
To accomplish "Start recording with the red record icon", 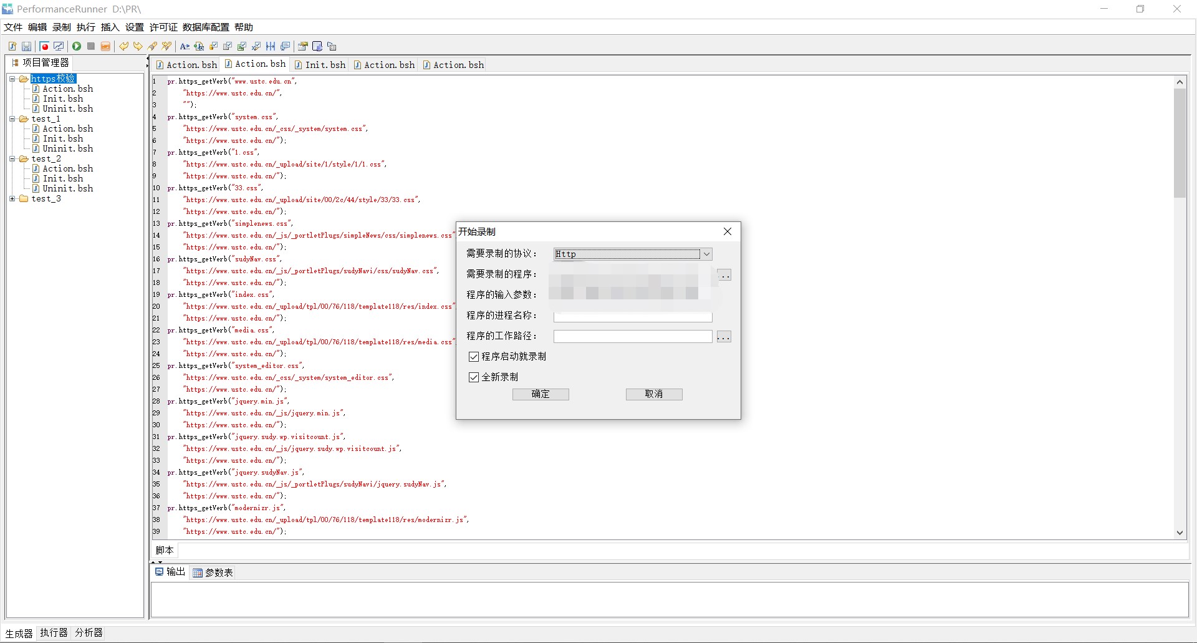I will pyautogui.click(x=44, y=46).
